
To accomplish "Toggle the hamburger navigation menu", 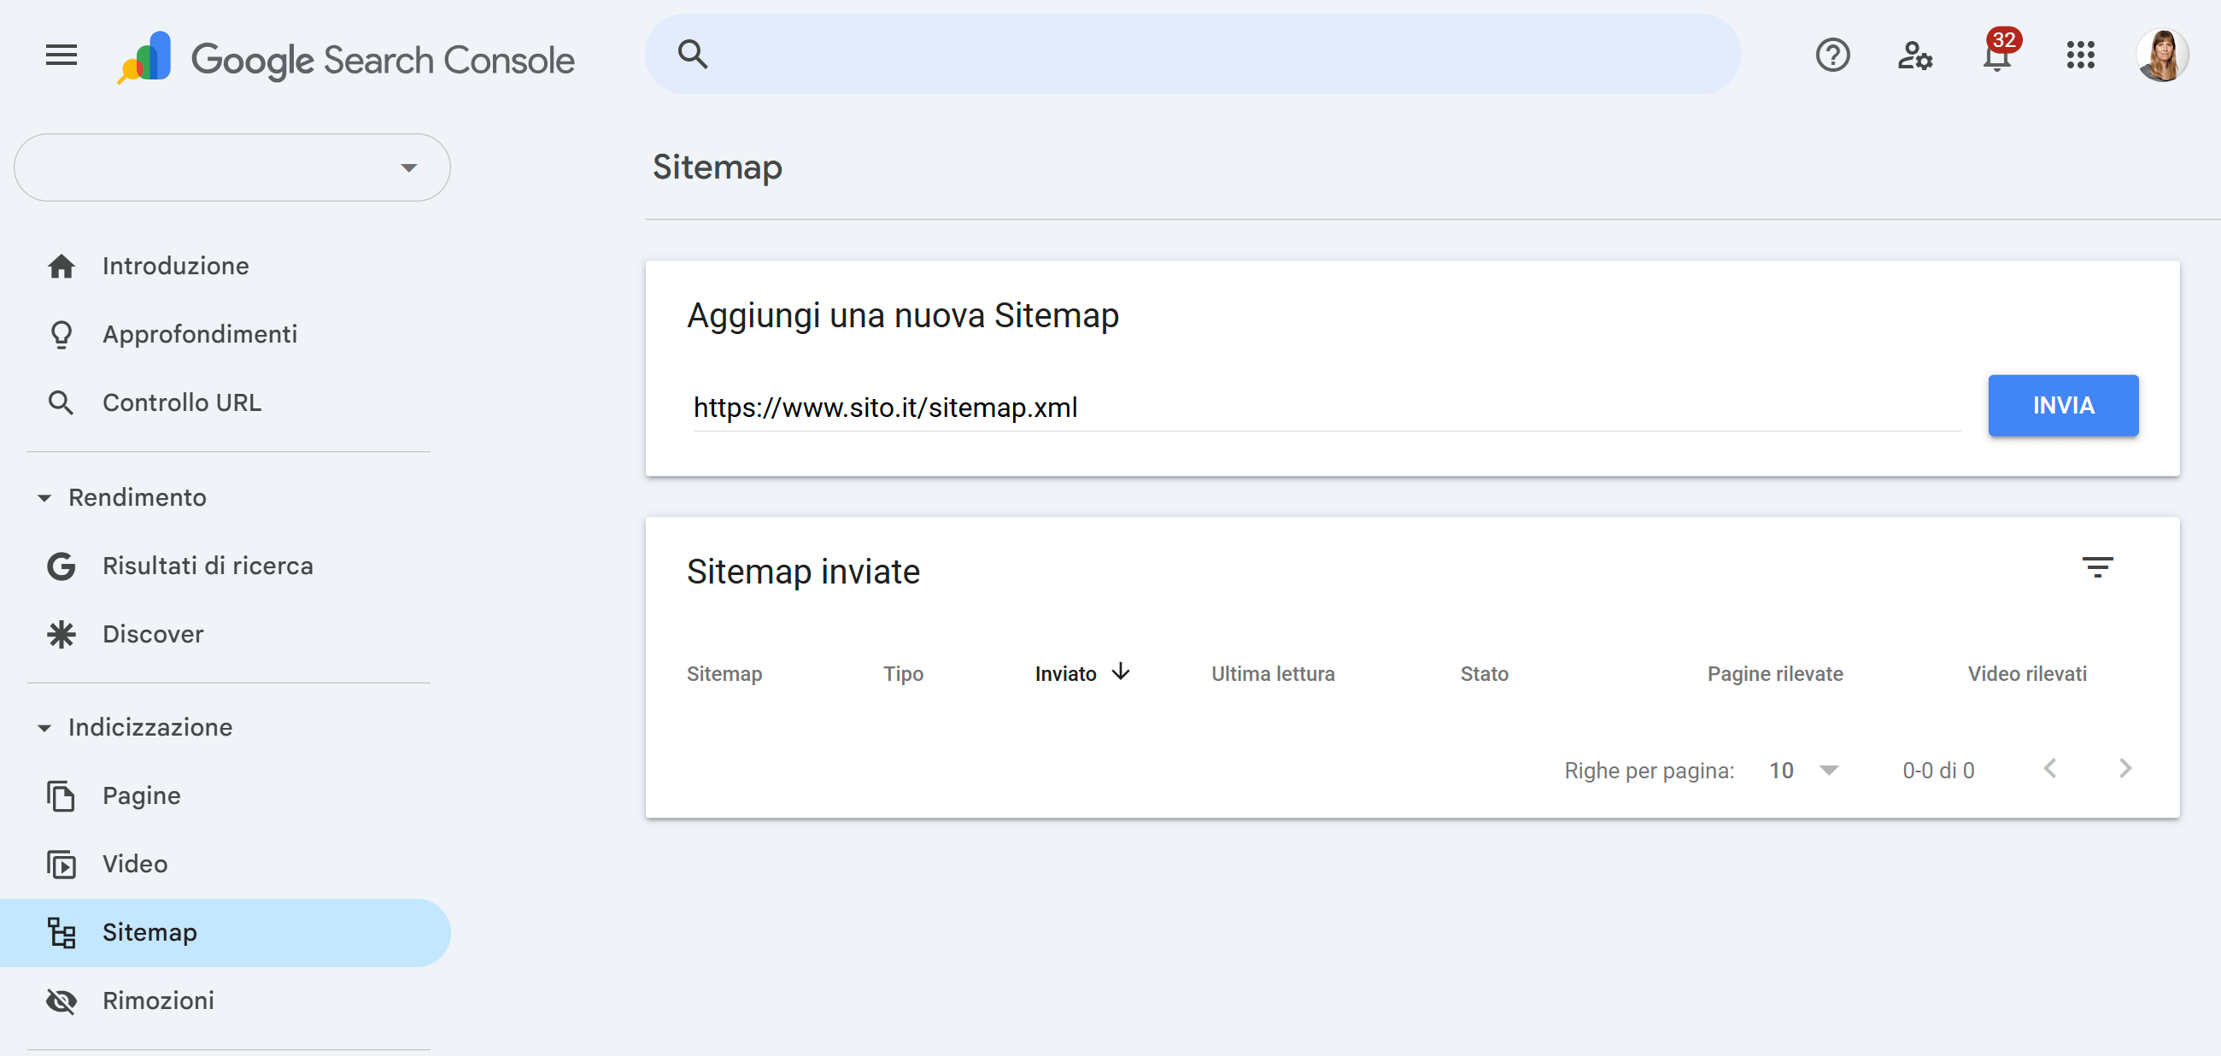I will (x=60, y=56).
